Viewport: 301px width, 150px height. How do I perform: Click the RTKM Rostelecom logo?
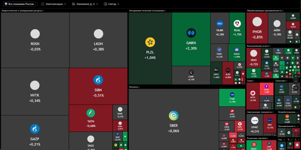[266, 86]
